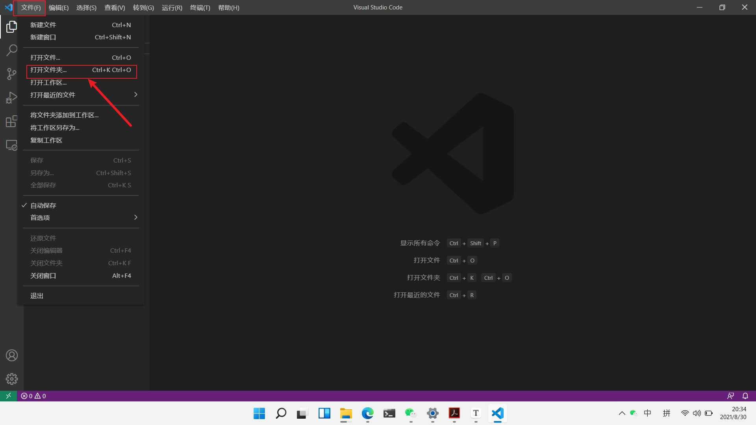The height and width of the screenshot is (425, 756).
Task: Open the Manage gear icon
Action: [11, 379]
